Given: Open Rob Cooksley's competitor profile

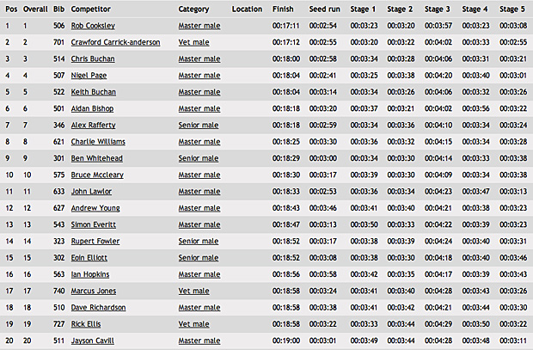Looking at the screenshot, I should [x=93, y=26].
